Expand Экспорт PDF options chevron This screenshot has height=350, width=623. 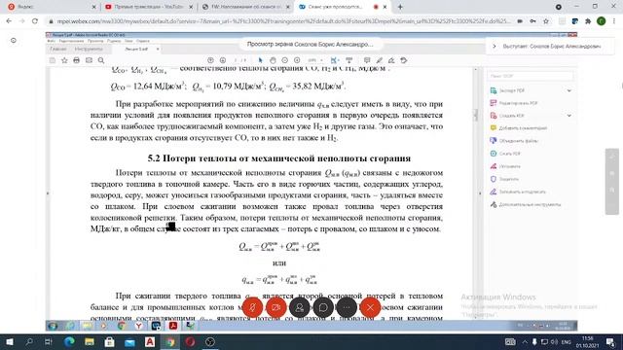[x=568, y=90]
